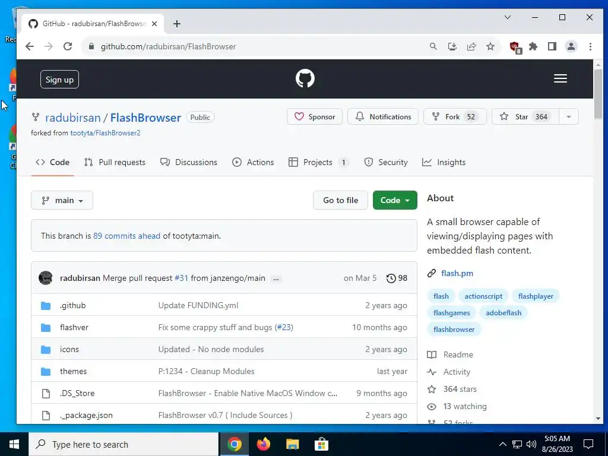Open the icons folder

click(x=69, y=349)
